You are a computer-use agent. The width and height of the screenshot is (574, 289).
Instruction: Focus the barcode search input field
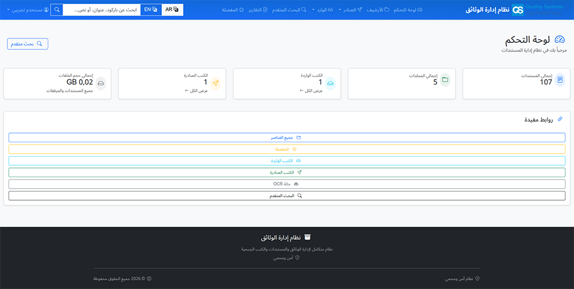(101, 10)
